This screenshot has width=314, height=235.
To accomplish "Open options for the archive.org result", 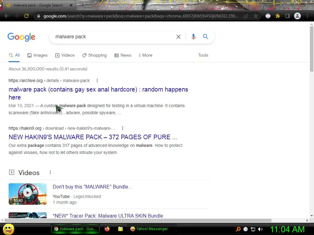I will (x=97, y=80).
